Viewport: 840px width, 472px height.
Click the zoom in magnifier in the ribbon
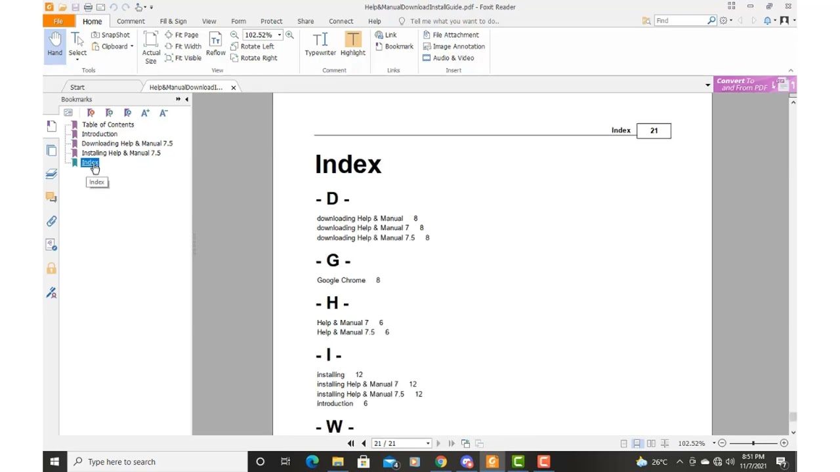289,35
